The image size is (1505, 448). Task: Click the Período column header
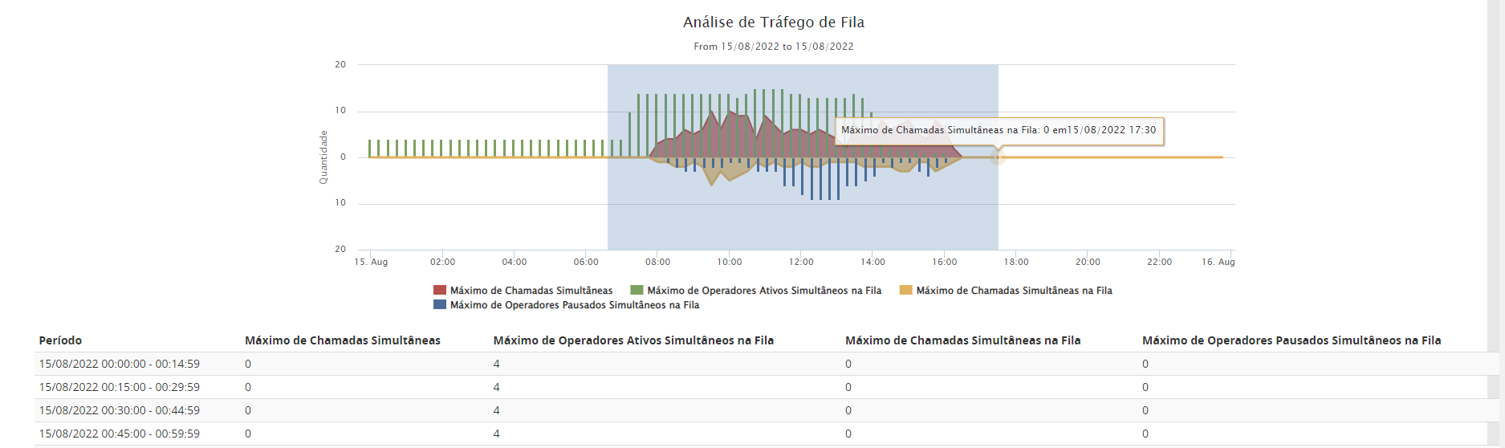(x=60, y=340)
